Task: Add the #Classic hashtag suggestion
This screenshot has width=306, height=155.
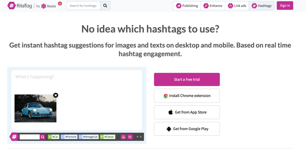Action: point(107,137)
